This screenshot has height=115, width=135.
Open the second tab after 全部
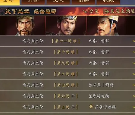[58, 2]
